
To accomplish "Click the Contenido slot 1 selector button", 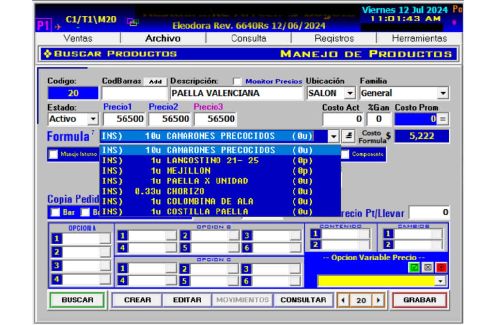I will coord(364,234).
